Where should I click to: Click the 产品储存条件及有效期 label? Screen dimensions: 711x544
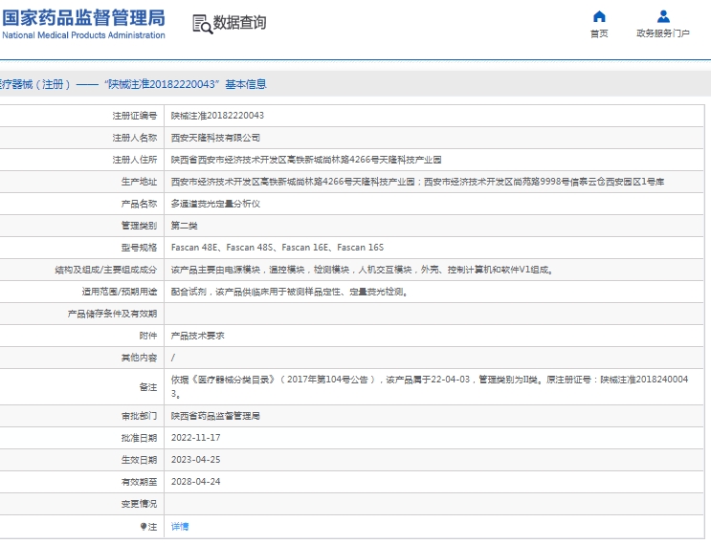point(112,314)
